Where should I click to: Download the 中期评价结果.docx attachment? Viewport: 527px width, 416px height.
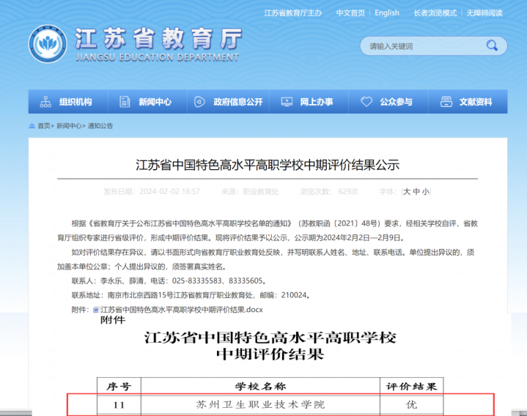click(182, 310)
